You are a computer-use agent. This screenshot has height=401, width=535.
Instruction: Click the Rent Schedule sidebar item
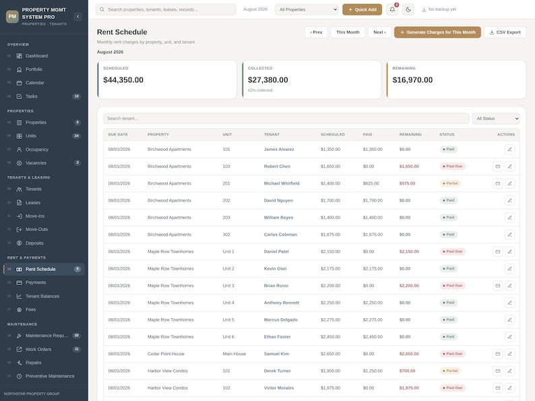point(44,270)
